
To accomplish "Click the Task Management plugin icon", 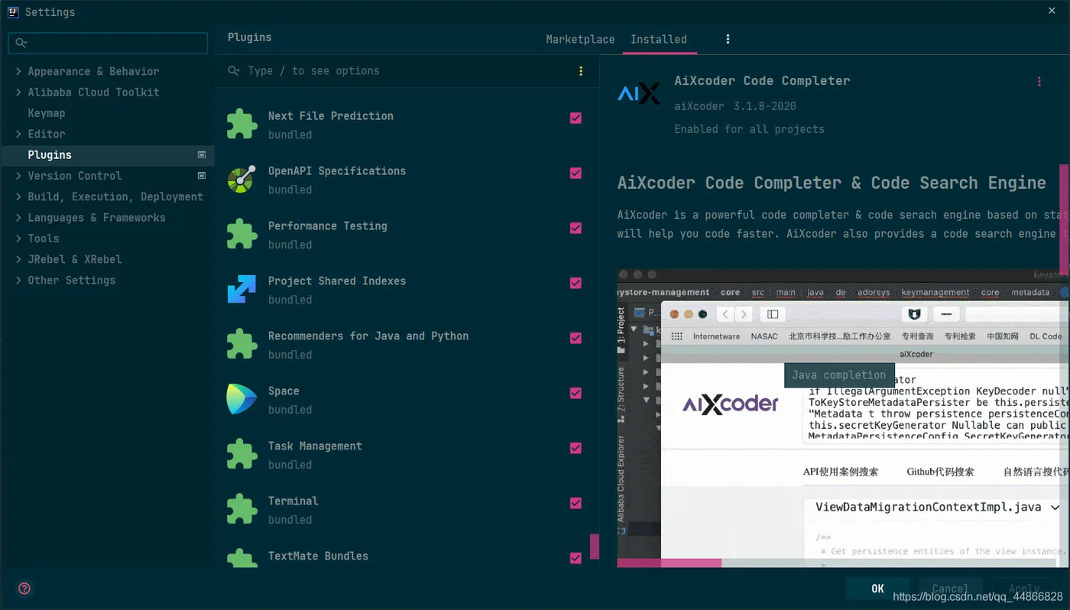I will pyautogui.click(x=242, y=454).
